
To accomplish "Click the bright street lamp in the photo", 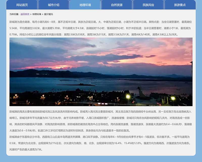I will [128, 96].
